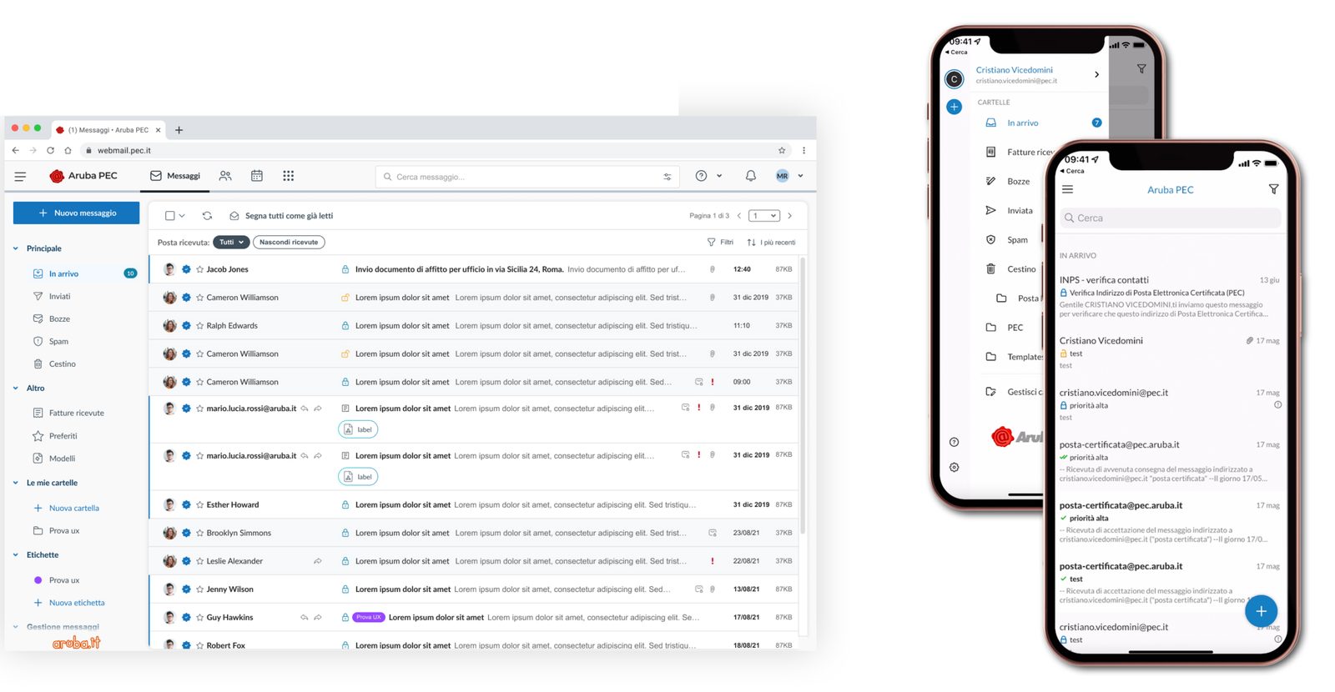
Task: Collapse Le mie cartelle section
Action: coord(16,483)
